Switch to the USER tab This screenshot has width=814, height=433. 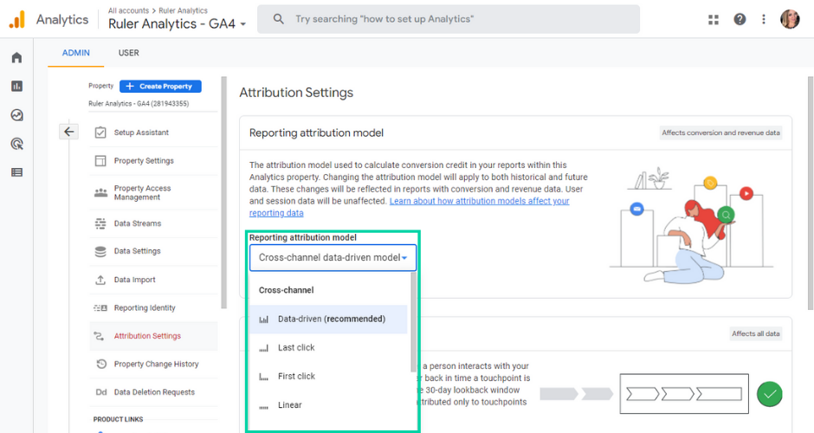tap(128, 53)
